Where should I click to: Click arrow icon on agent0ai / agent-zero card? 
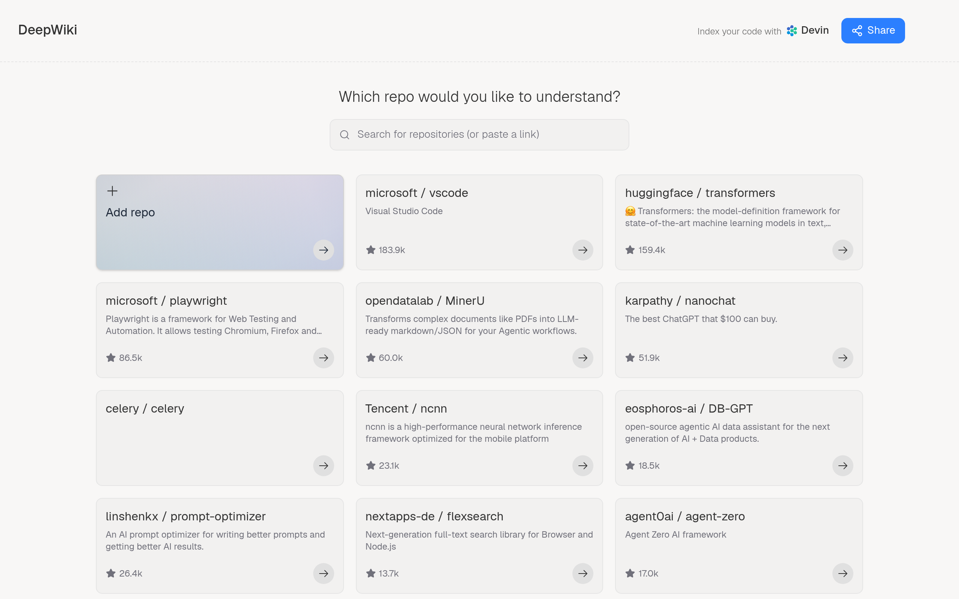tap(842, 573)
